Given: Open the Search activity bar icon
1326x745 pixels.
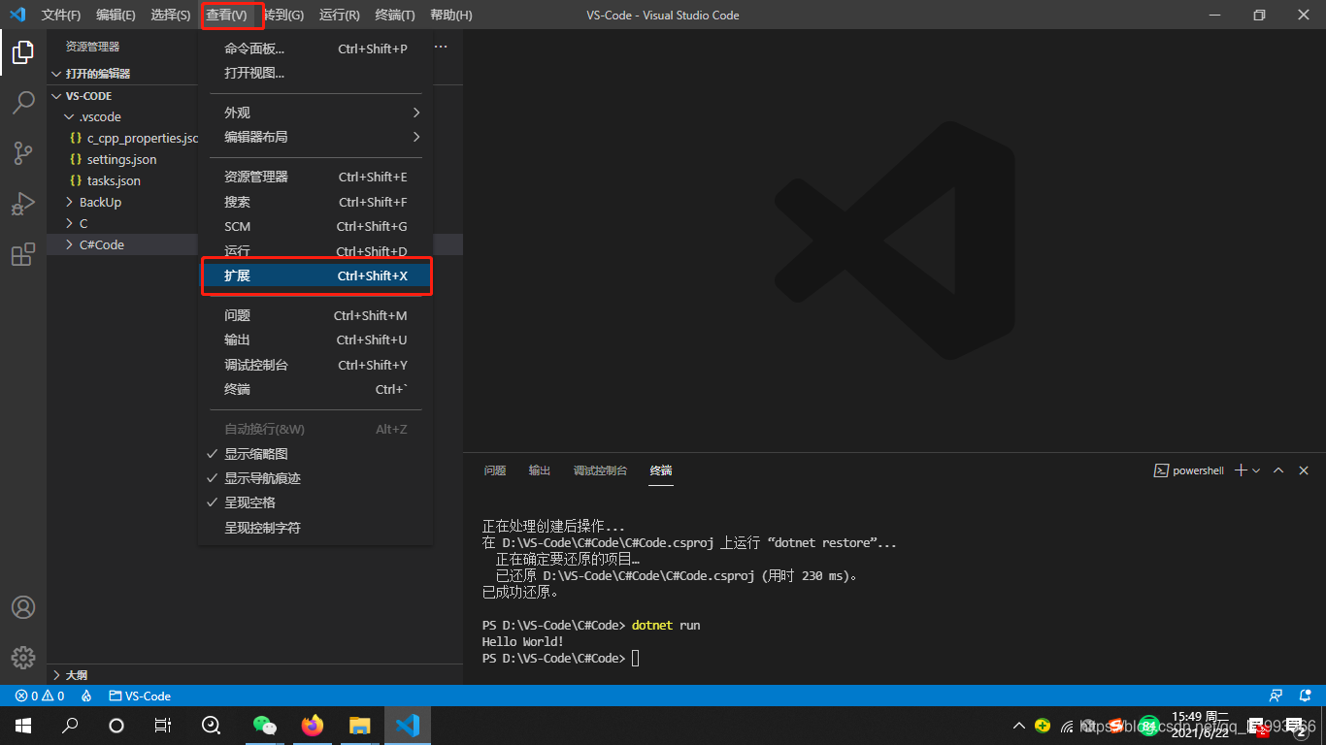Looking at the screenshot, I should pos(23,103).
